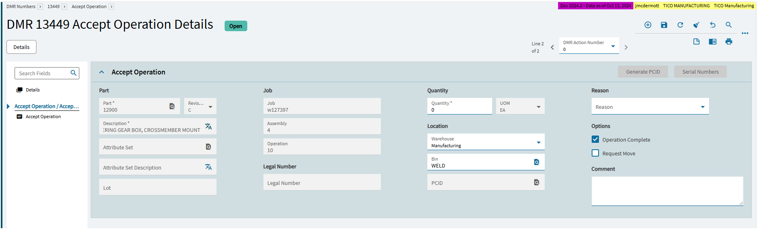Viewport: 758px width, 229px height.
Task: Click the Save disk icon
Action: pyautogui.click(x=664, y=25)
